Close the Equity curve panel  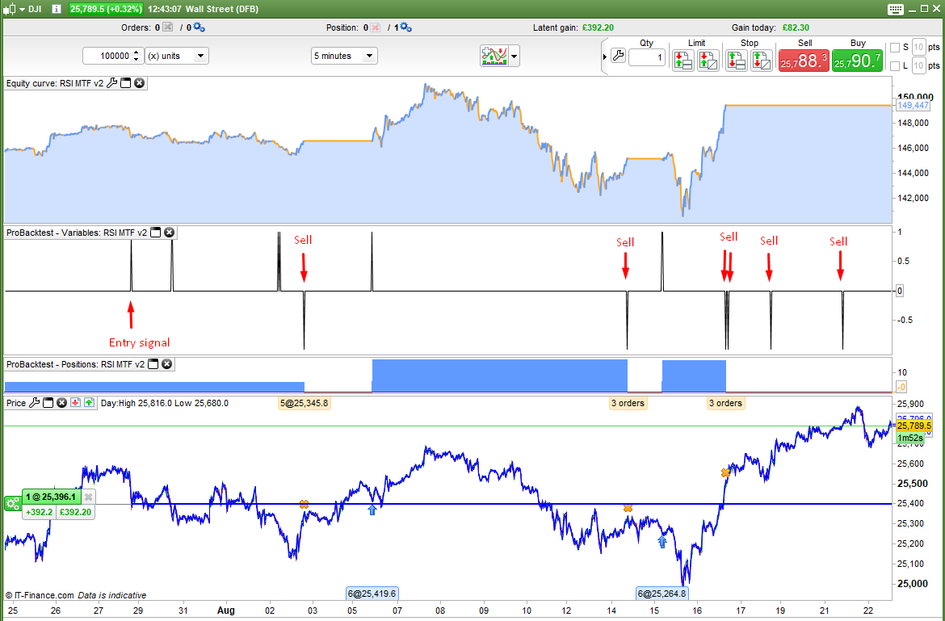pos(139,83)
